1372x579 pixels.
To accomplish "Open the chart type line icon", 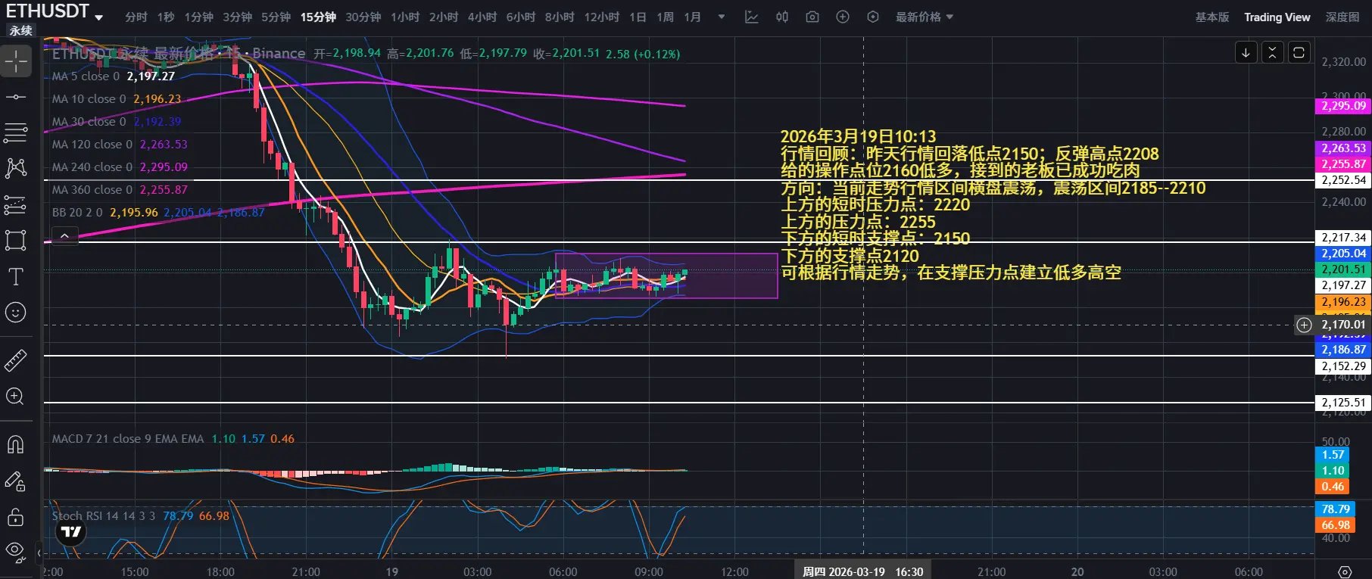I will pos(752,17).
